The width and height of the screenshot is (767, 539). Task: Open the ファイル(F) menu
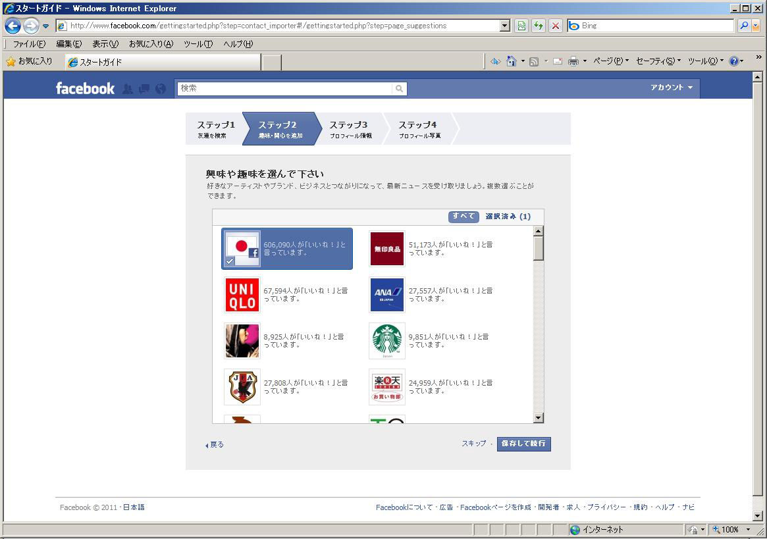click(x=30, y=44)
